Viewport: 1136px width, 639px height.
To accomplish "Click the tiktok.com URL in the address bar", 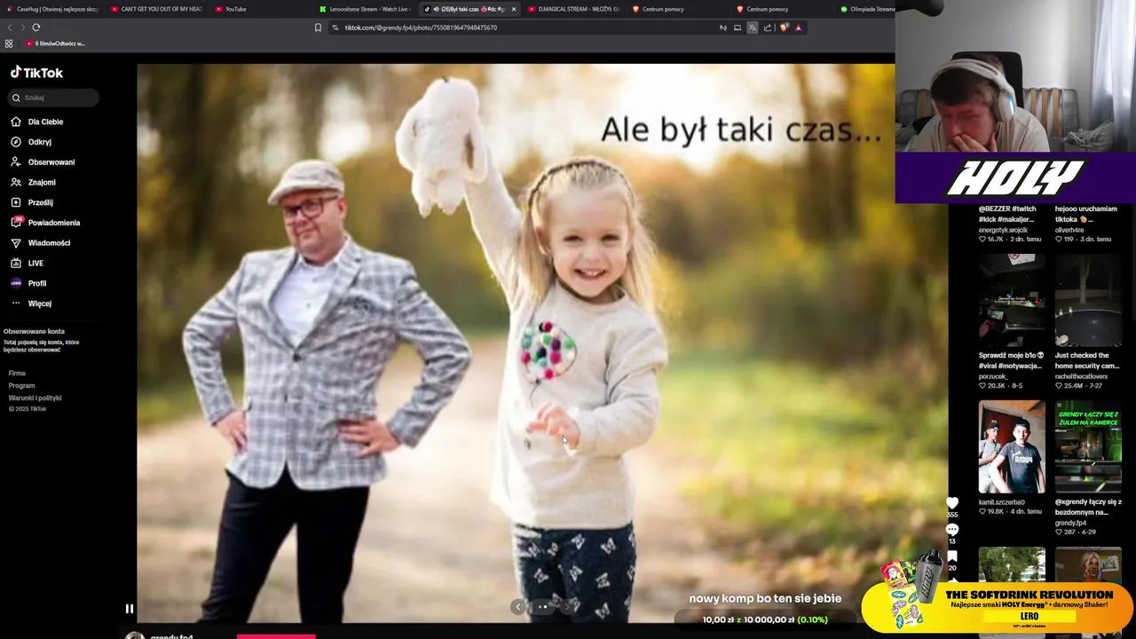I will coord(421,28).
